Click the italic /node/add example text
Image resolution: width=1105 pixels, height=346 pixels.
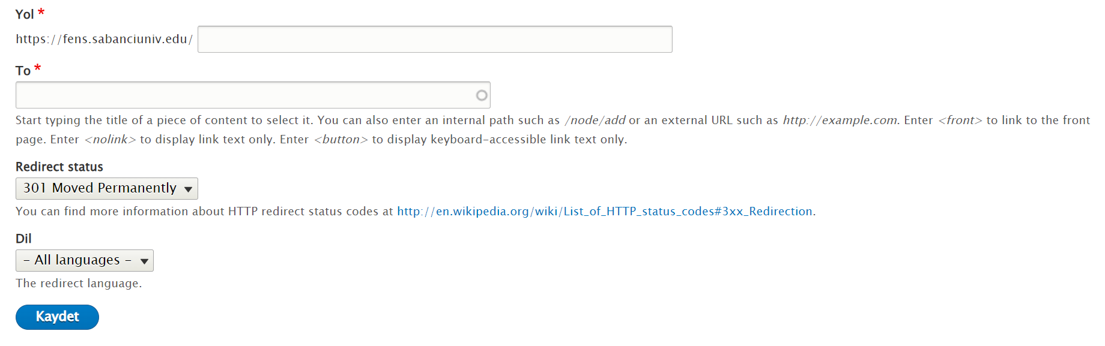[595, 120]
